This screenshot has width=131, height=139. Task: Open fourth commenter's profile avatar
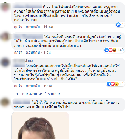coord(5,102)
